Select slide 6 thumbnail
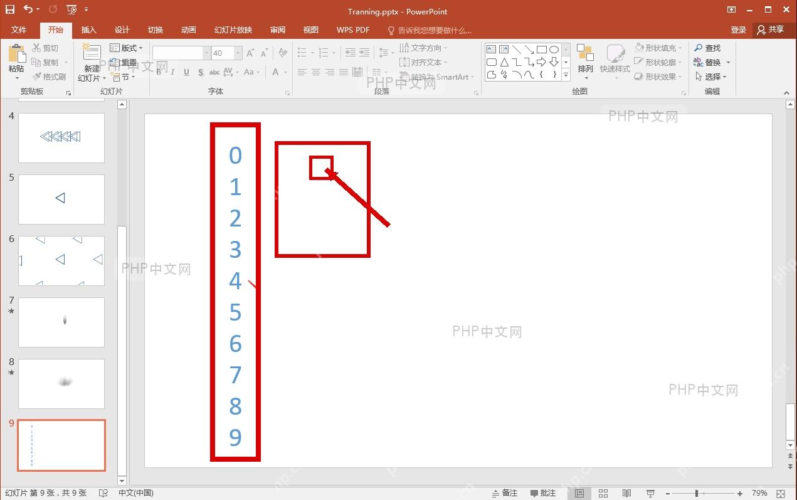 pyautogui.click(x=61, y=260)
